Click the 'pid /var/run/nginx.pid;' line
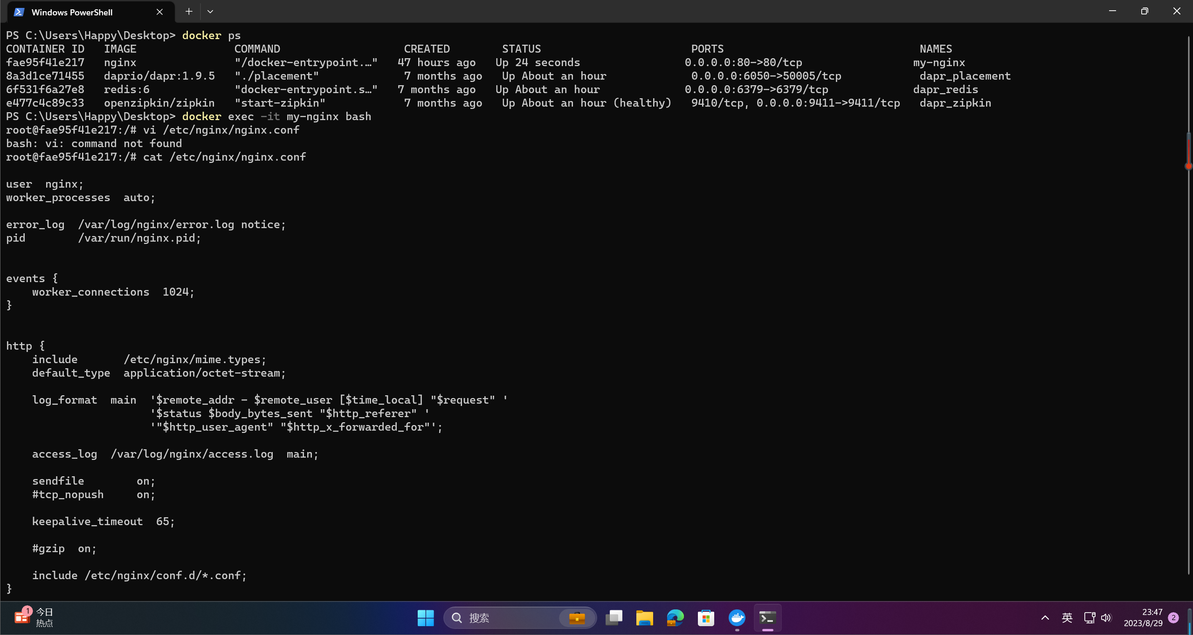Viewport: 1193px width, 635px height. click(x=103, y=238)
